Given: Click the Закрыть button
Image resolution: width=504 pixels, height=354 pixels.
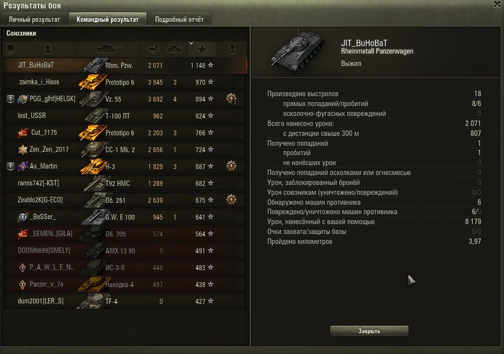Looking at the screenshot, I should tap(369, 331).
